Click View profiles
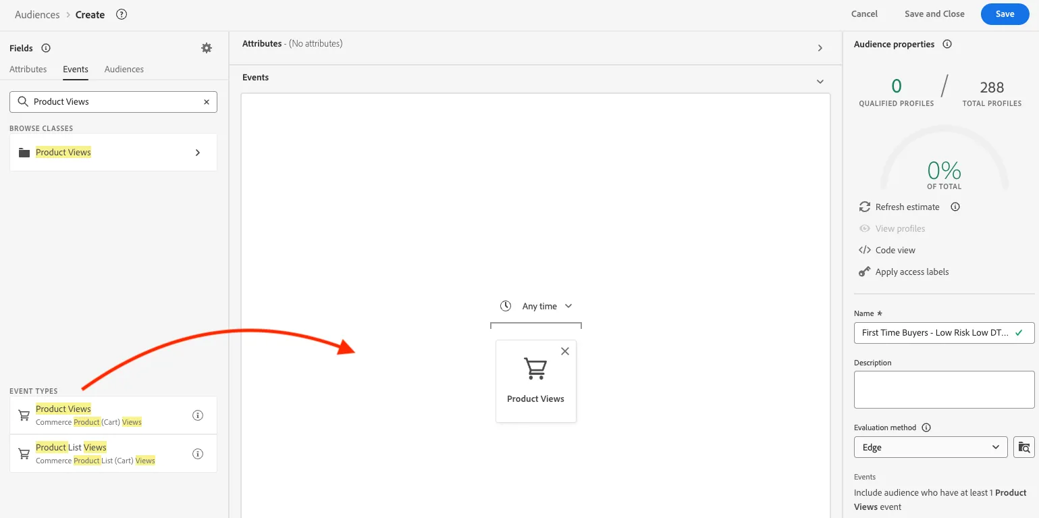This screenshot has width=1039, height=518. 892,228
